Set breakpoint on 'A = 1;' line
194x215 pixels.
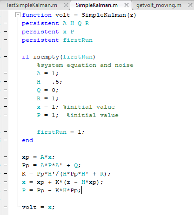point(6,73)
